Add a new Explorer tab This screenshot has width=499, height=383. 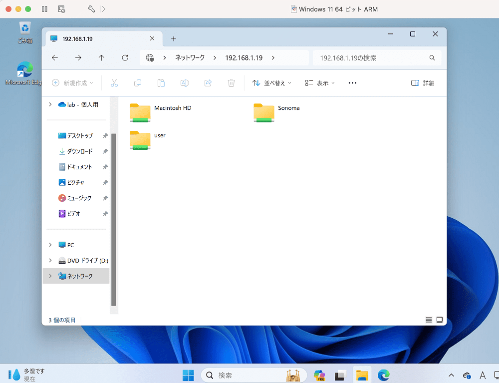[x=174, y=39]
